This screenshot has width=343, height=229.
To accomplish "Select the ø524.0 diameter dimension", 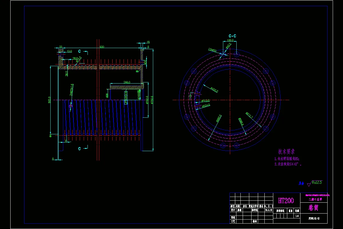I will click(x=206, y=106).
